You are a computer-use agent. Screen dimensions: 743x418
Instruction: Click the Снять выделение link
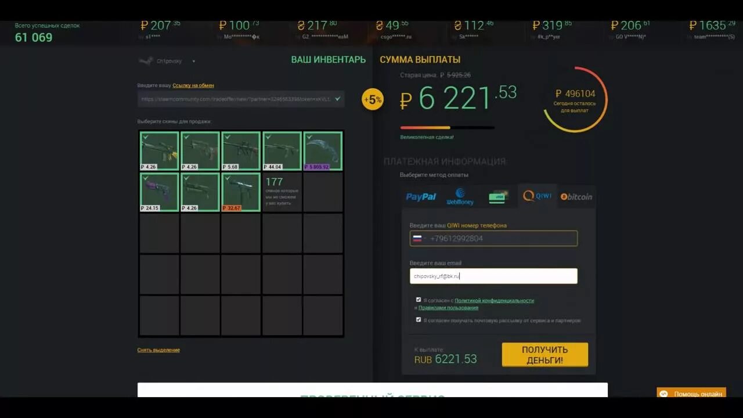158,350
